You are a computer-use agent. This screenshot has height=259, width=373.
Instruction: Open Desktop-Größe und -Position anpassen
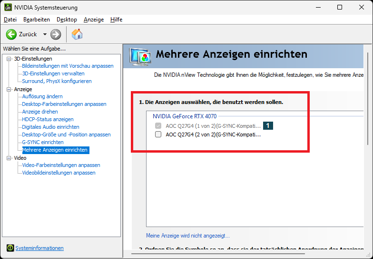point(67,135)
